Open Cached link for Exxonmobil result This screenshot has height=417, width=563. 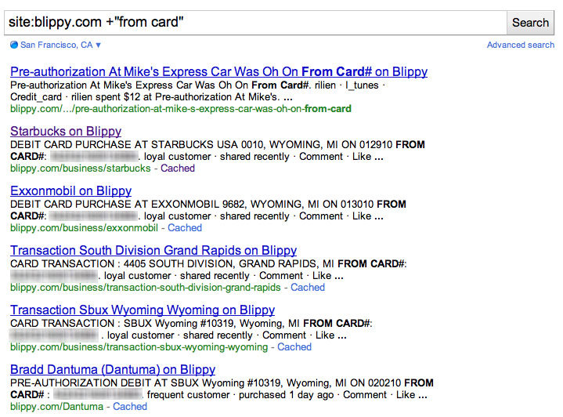click(x=185, y=228)
